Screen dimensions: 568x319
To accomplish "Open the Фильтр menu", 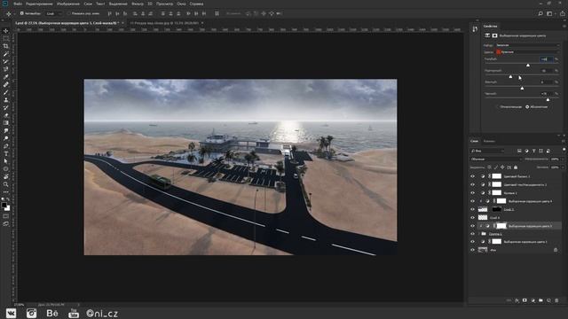I will 138,4.
